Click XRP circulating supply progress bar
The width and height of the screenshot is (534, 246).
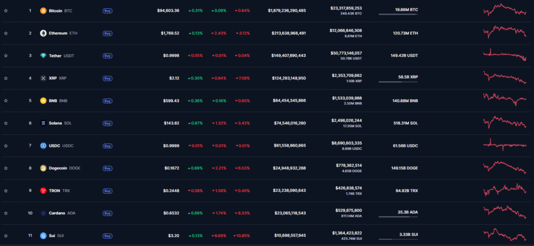tap(398, 82)
